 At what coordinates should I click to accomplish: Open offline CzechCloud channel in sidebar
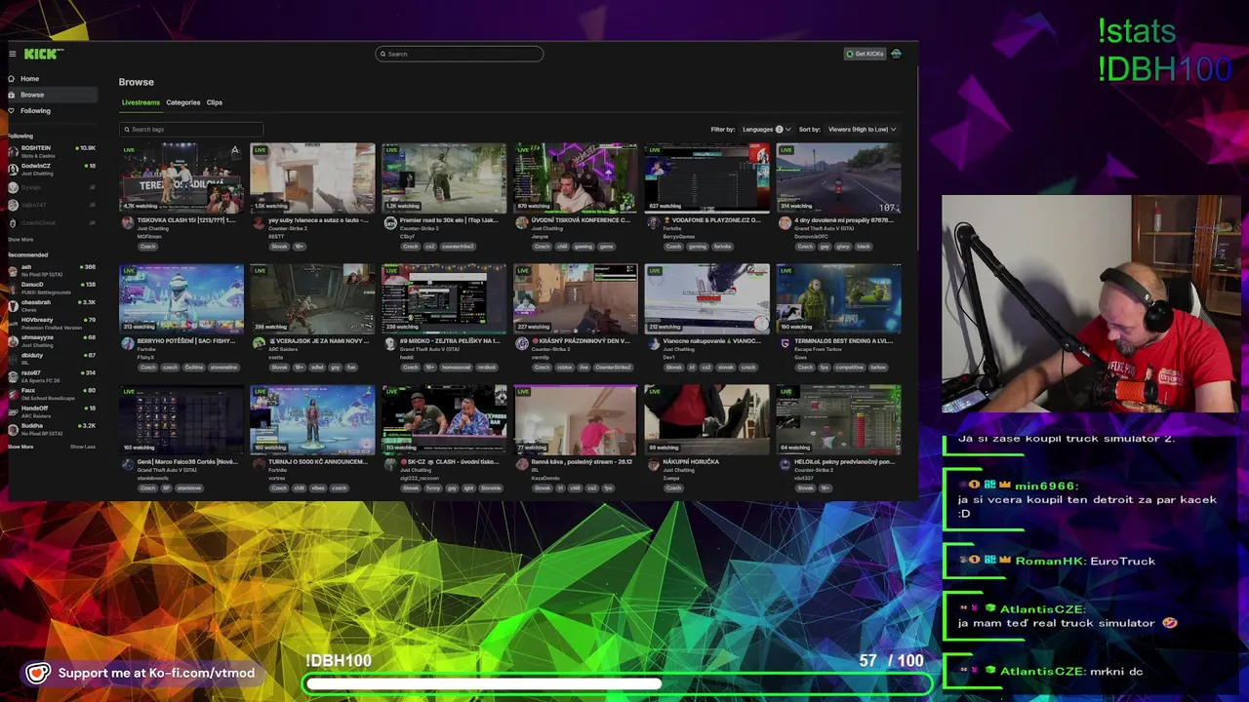click(x=52, y=222)
